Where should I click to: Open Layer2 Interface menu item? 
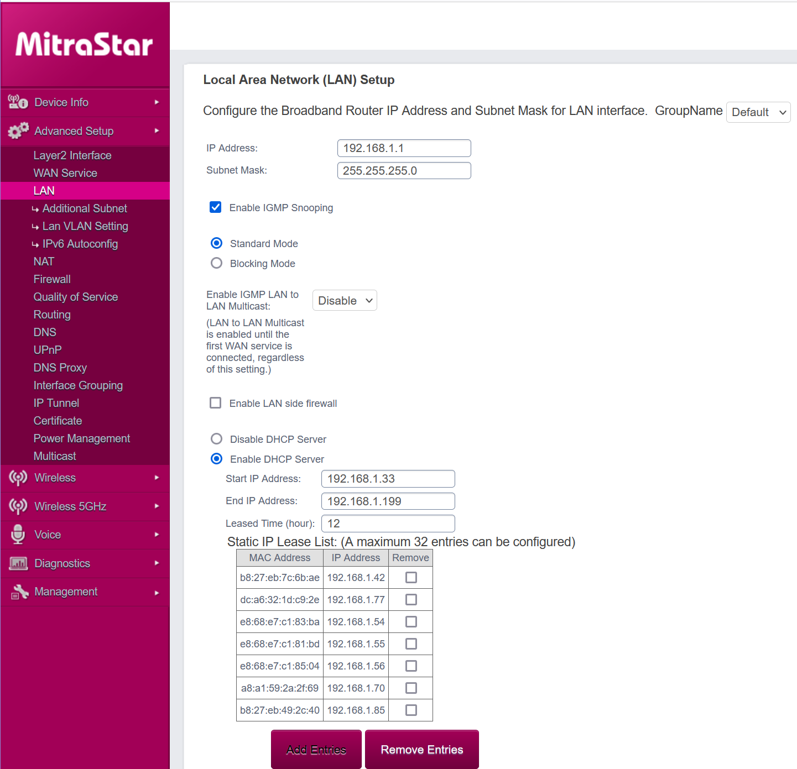pyautogui.click(x=72, y=155)
